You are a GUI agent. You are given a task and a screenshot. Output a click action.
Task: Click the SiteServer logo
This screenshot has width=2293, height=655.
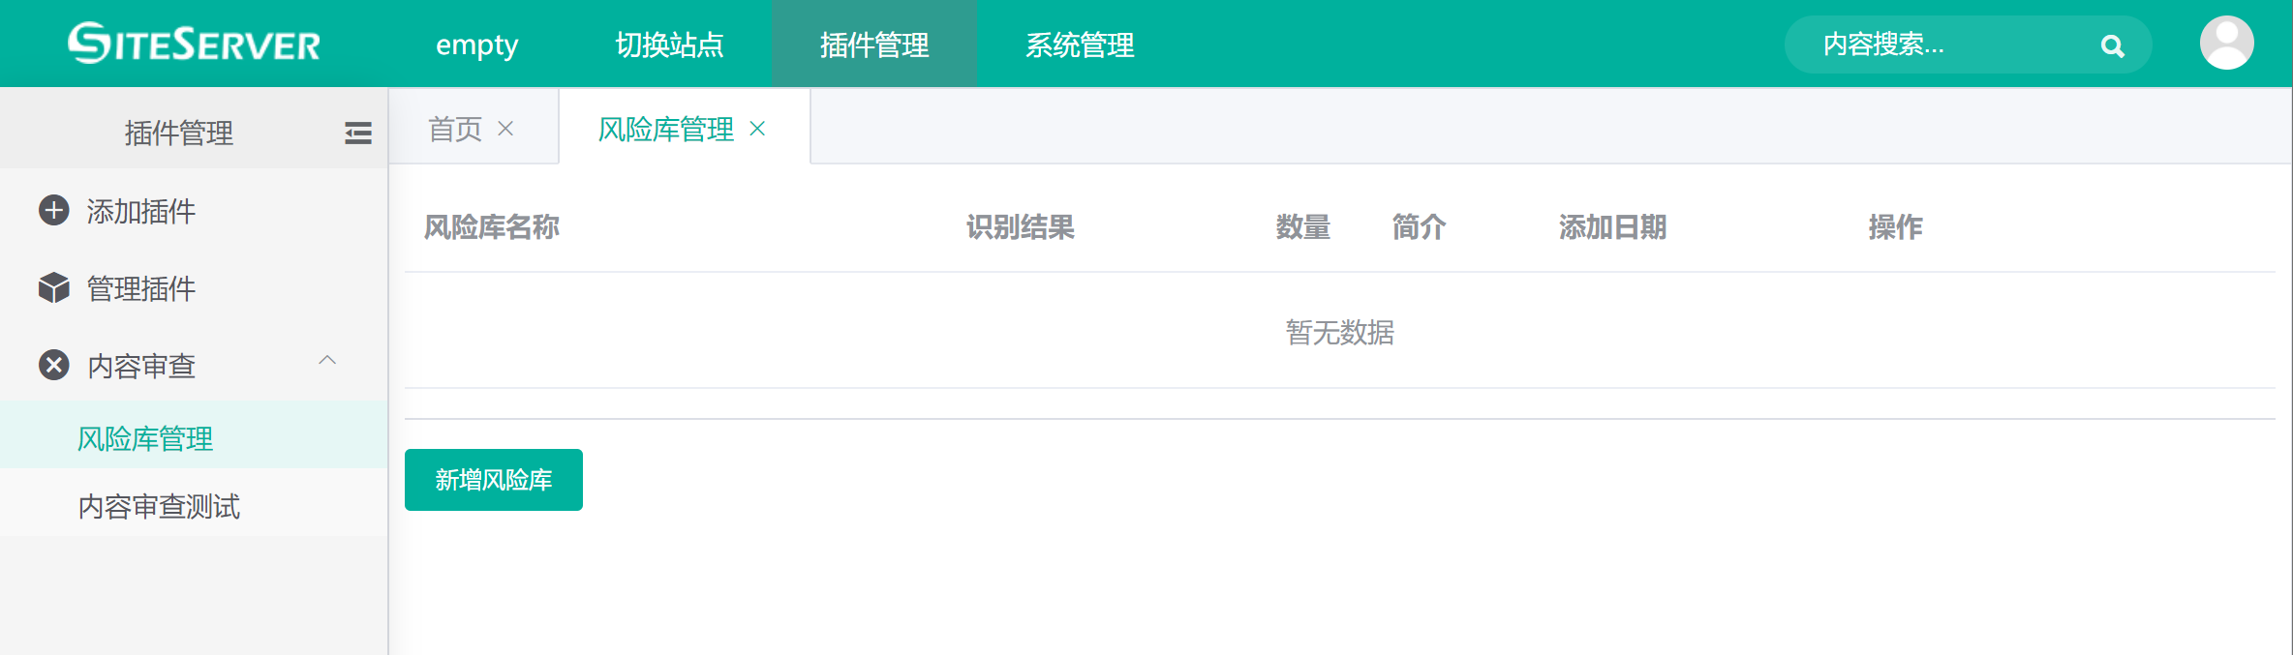[x=194, y=44]
